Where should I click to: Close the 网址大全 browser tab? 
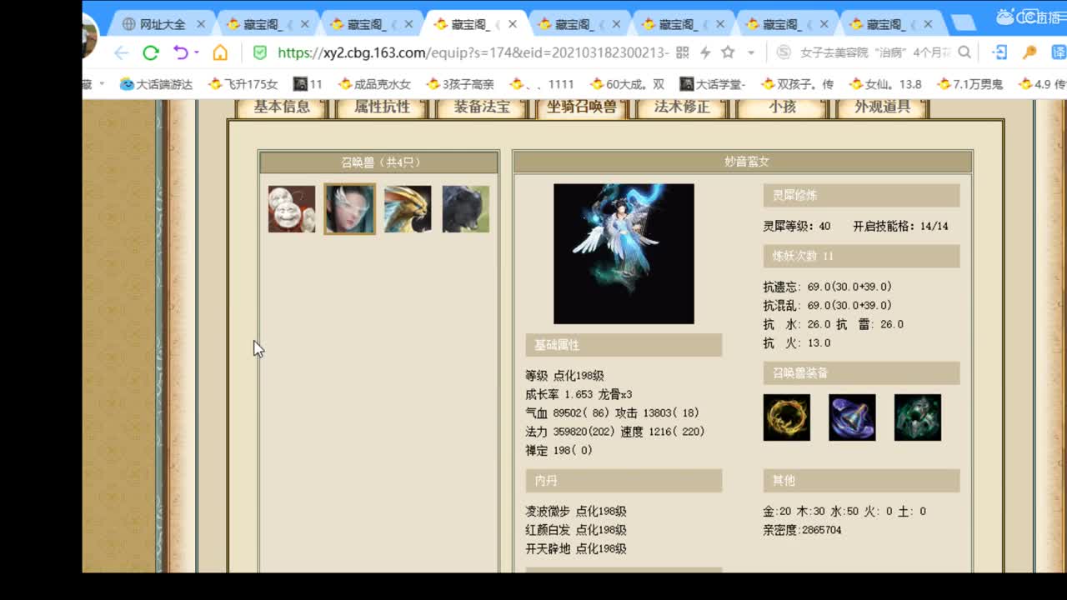coord(201,24)
